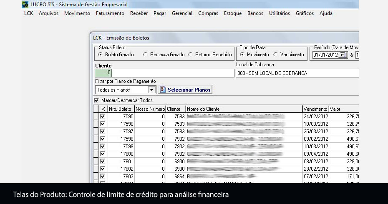Open the Movimento menu
This screenshot has height=204, width=388.
pos(77,13)
